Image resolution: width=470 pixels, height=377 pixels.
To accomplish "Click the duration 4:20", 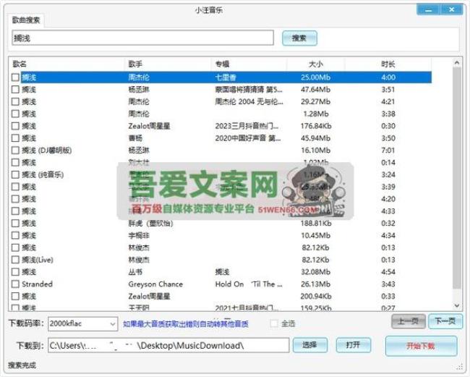I will point(388,199).
